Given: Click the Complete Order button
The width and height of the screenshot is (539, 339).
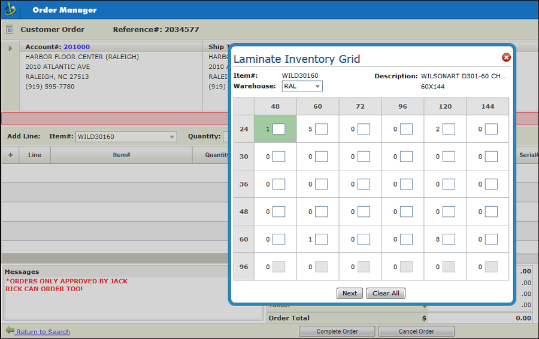Looking at the screenshot, I should [x=337, y=331].
